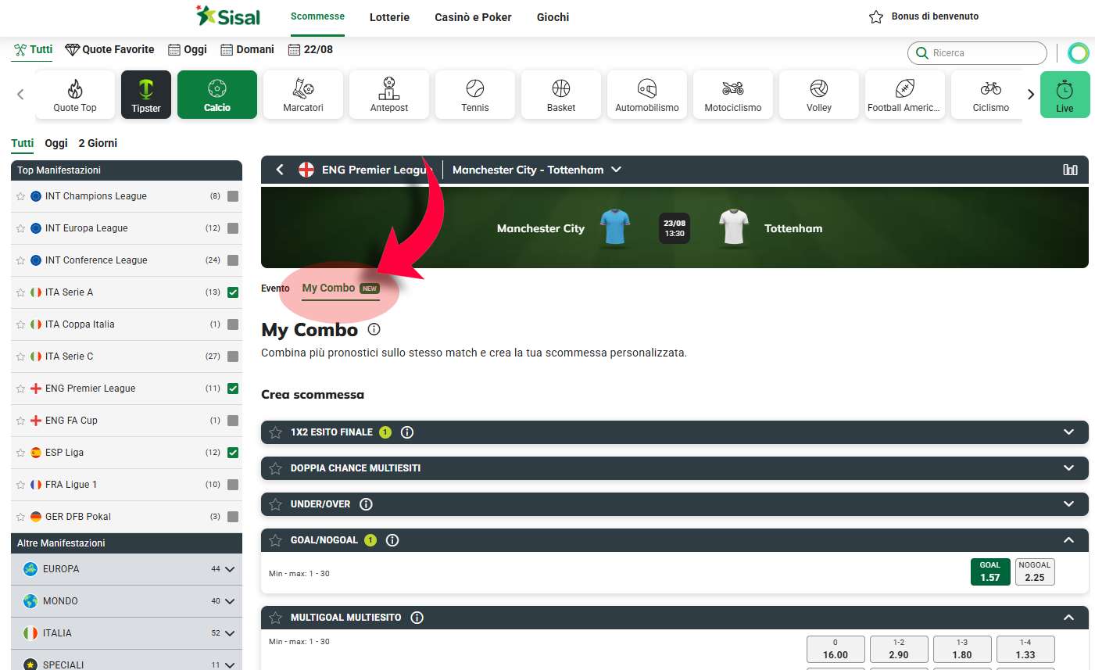Collapse the Multigoal Multiesito market

1068,618
